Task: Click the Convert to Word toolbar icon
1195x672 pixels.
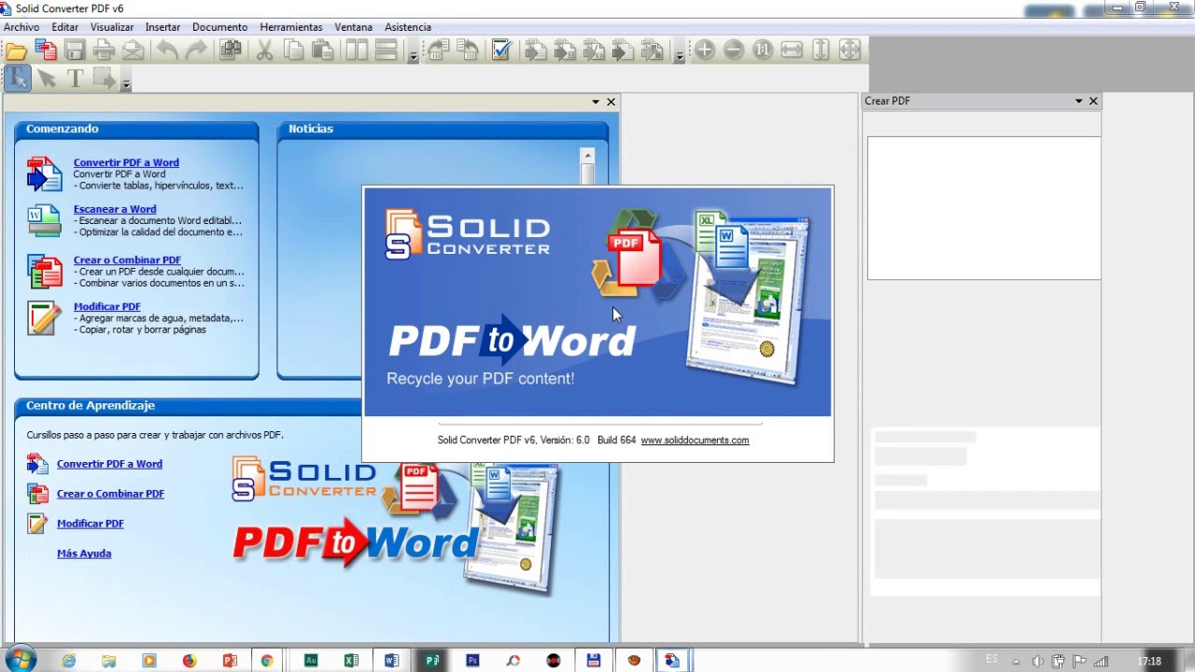Action: tap(536, 50)
